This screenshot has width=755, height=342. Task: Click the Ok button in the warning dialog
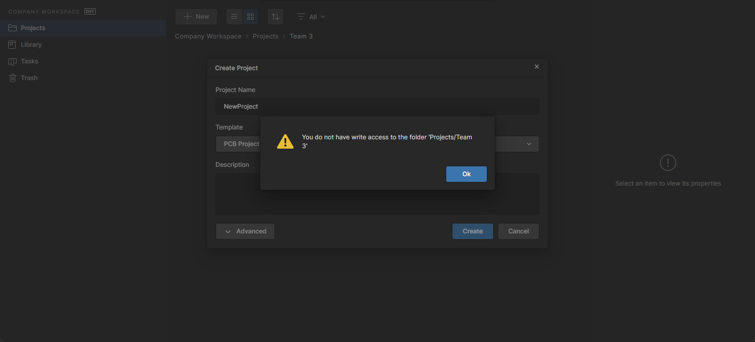click(466, 174)
